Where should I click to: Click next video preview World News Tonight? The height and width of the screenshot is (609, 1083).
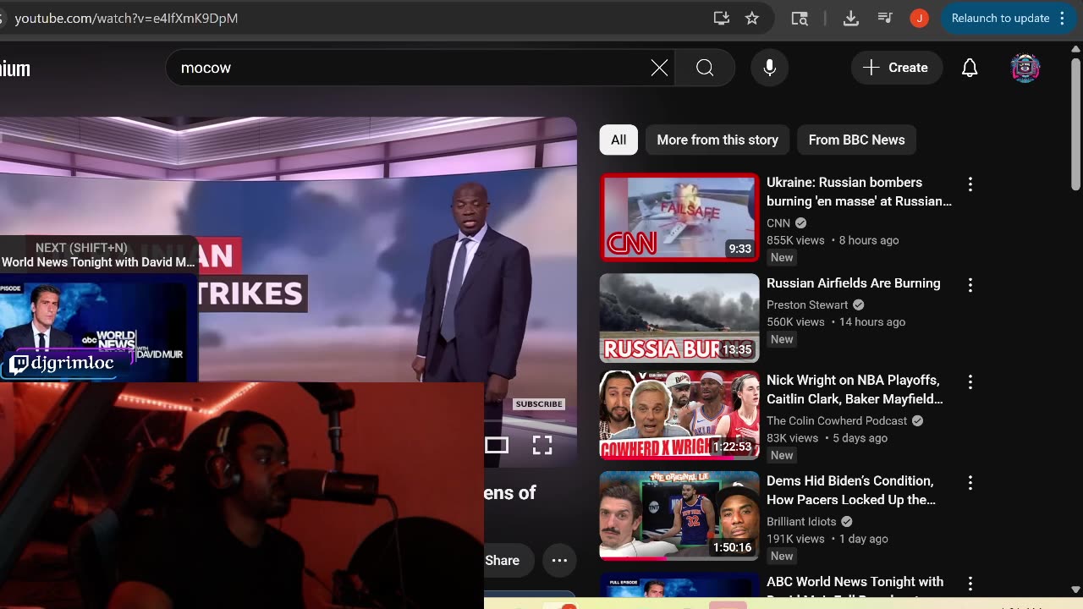[x=99, y=310]
